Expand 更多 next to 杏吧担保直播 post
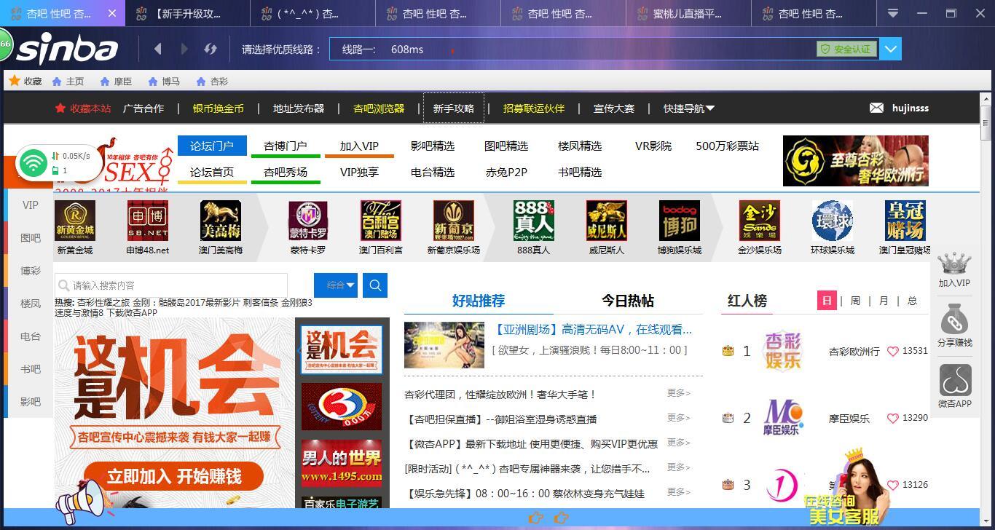 [x=678, y=418]
